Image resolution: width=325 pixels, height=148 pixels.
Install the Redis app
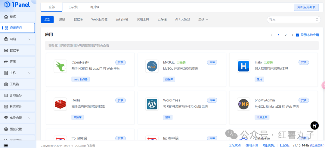click(x=120, y=100)
